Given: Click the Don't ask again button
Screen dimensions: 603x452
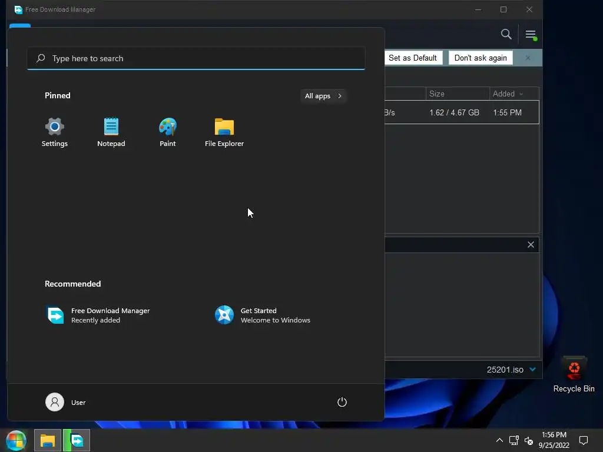Looking at the screenshot, I should tap(481, 58).
